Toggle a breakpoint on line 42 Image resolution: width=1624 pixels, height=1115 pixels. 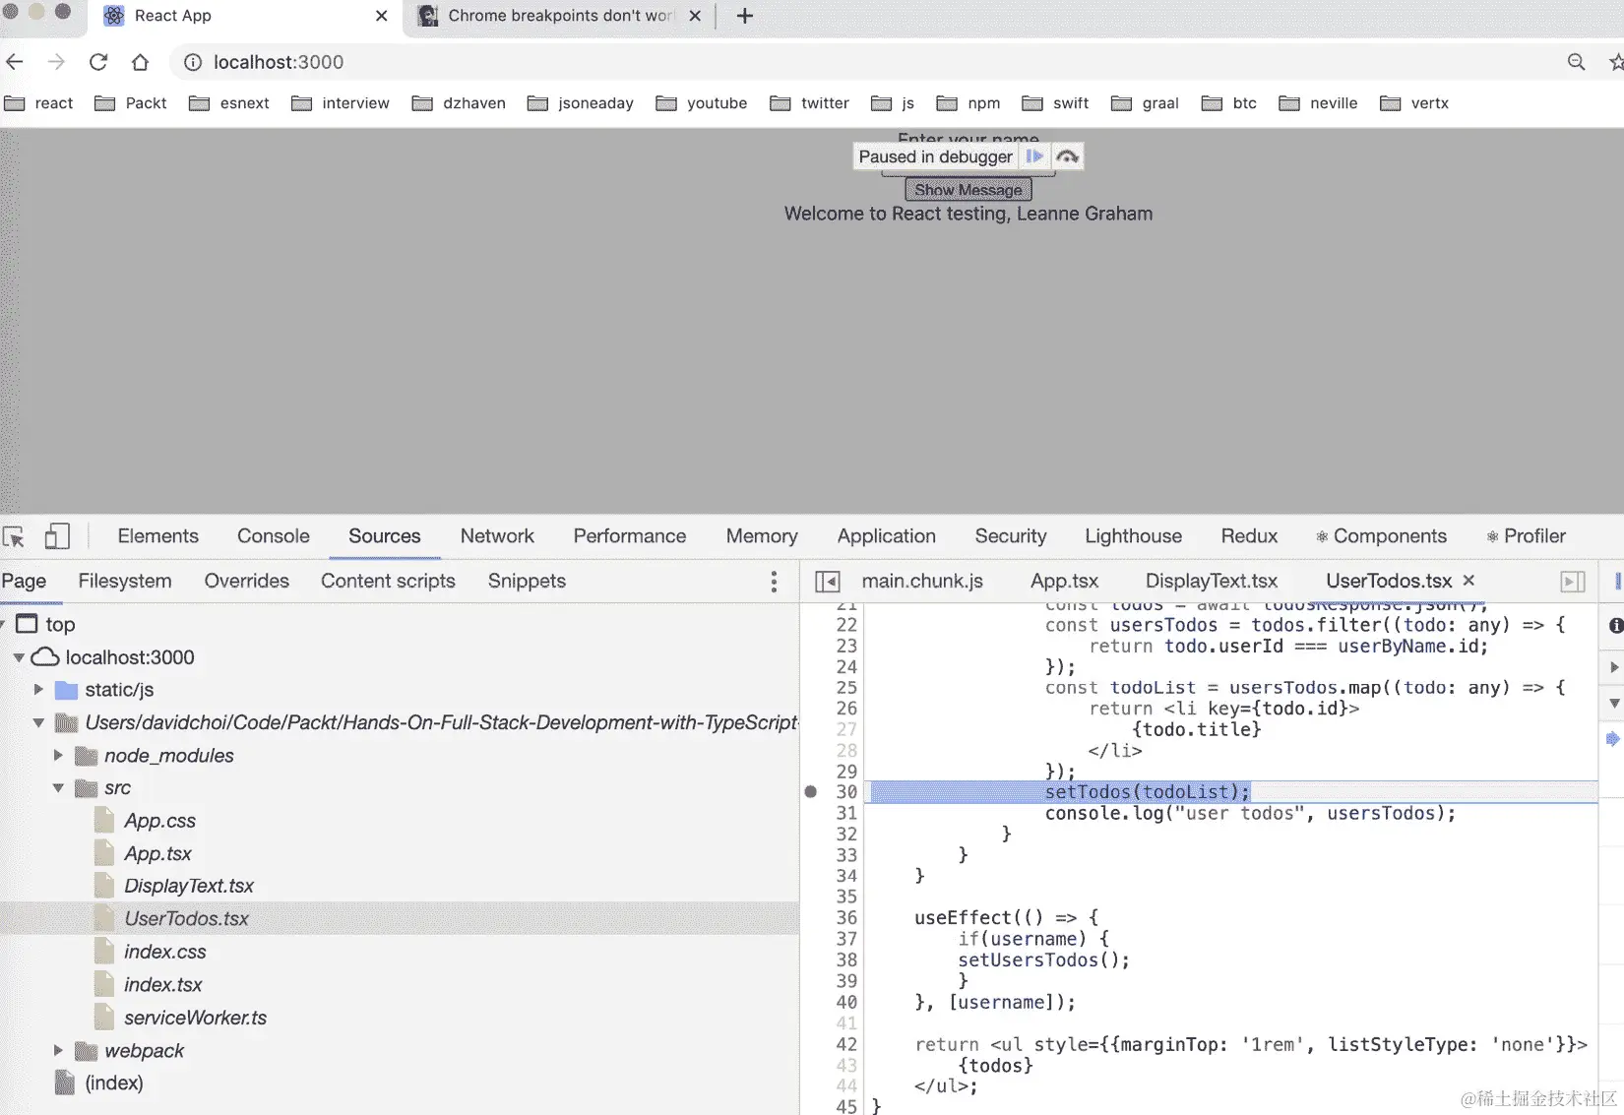[846, 1044]
